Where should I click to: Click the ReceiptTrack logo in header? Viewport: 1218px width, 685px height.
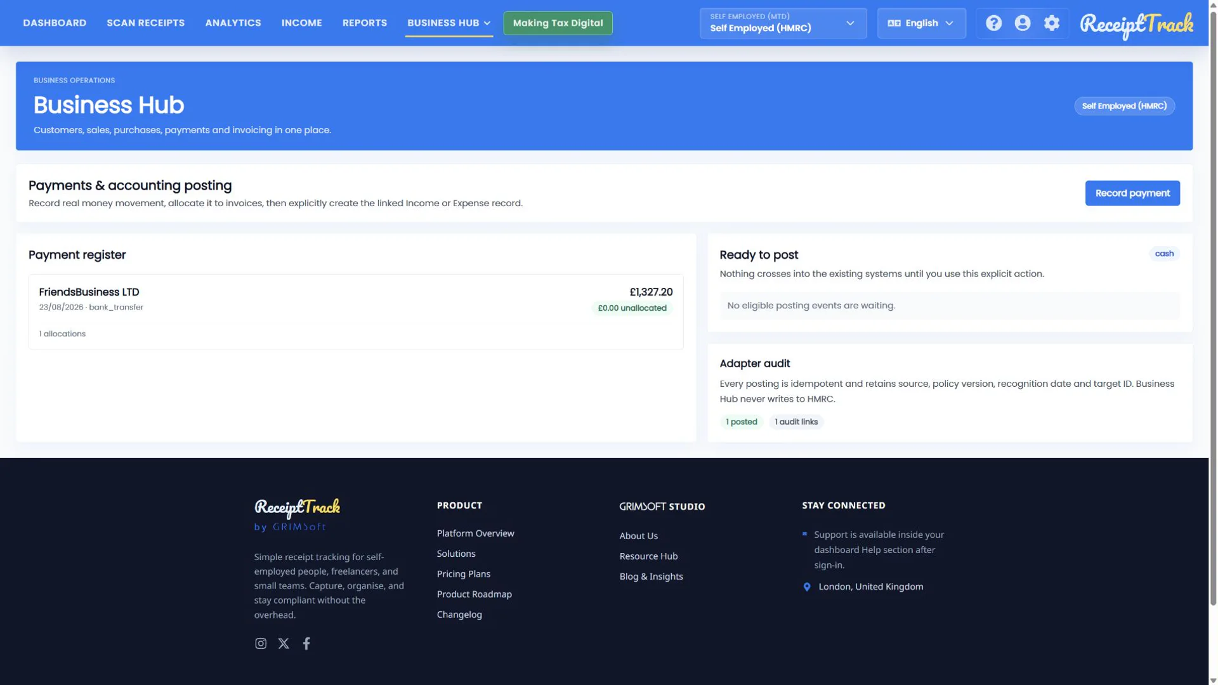(1136, 25)
